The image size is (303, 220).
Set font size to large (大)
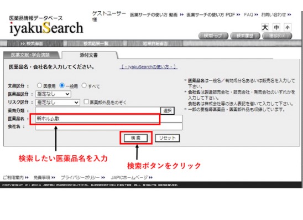265,27
